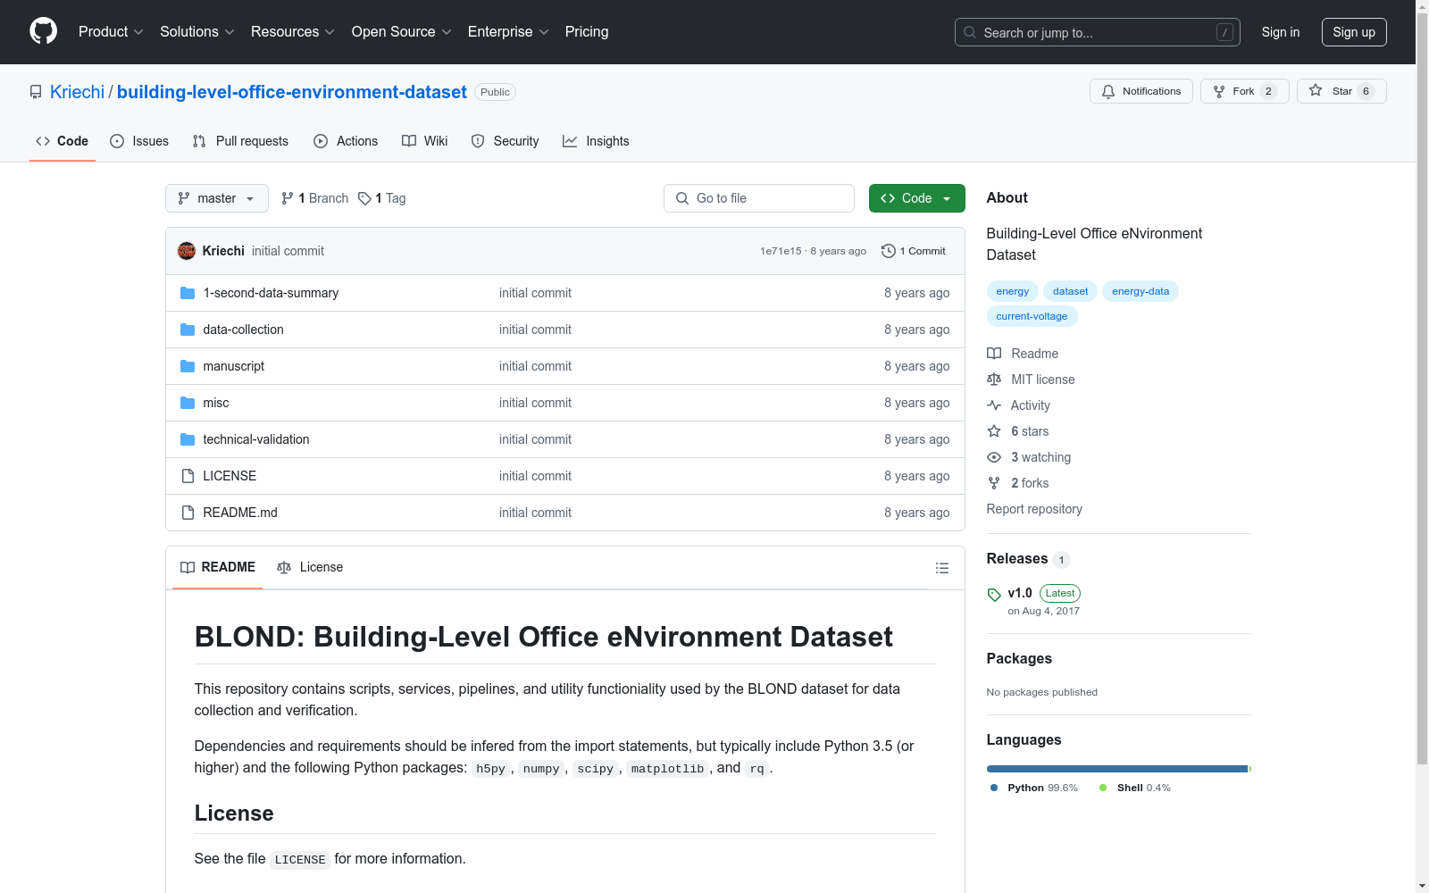Click the Sign up button
Screen dimensions: 1429x893
coord(1354,32)
